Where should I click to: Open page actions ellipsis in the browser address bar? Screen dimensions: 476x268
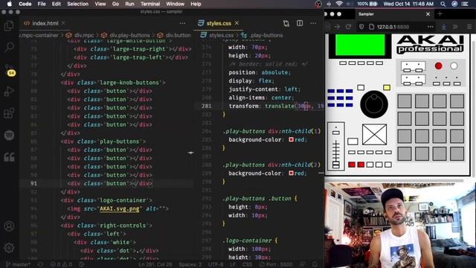430,27
